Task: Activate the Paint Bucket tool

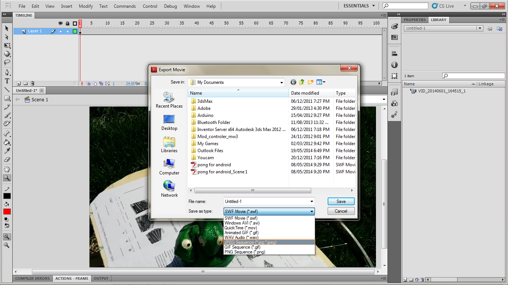Action: pos(7,142)
